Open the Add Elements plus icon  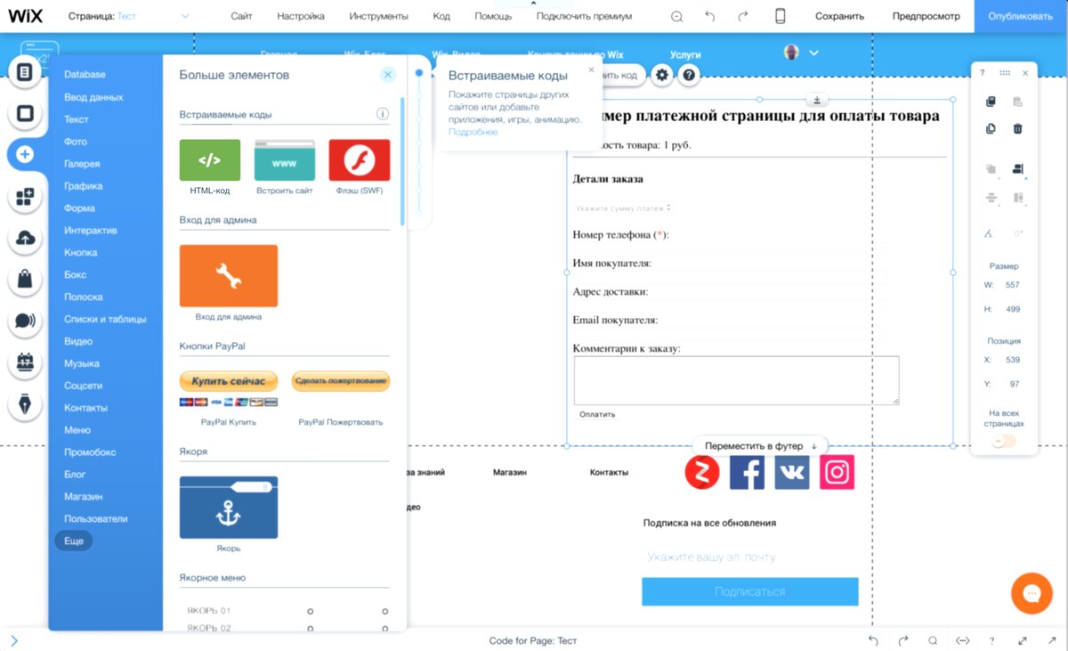[x=27, y=154]
